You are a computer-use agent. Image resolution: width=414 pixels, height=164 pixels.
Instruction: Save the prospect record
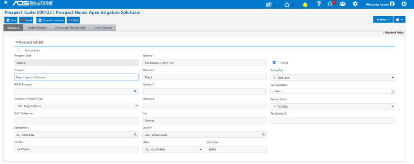click(x=11, y=20)
